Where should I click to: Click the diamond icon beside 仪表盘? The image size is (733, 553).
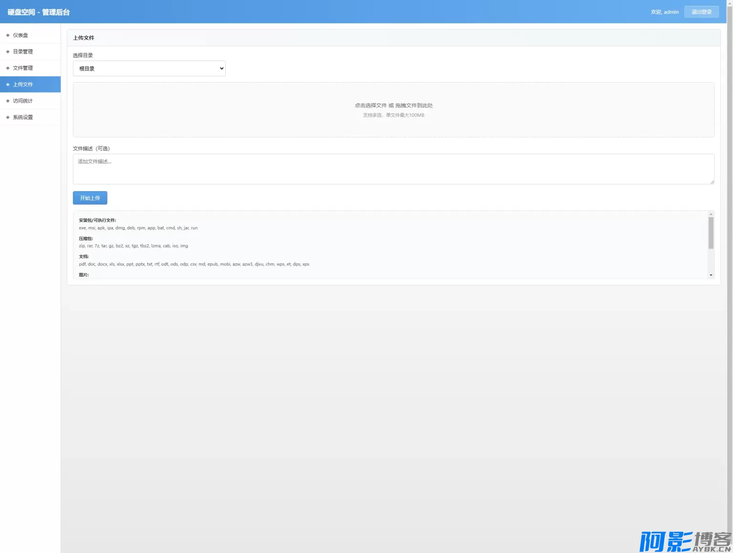click(8, 35)
